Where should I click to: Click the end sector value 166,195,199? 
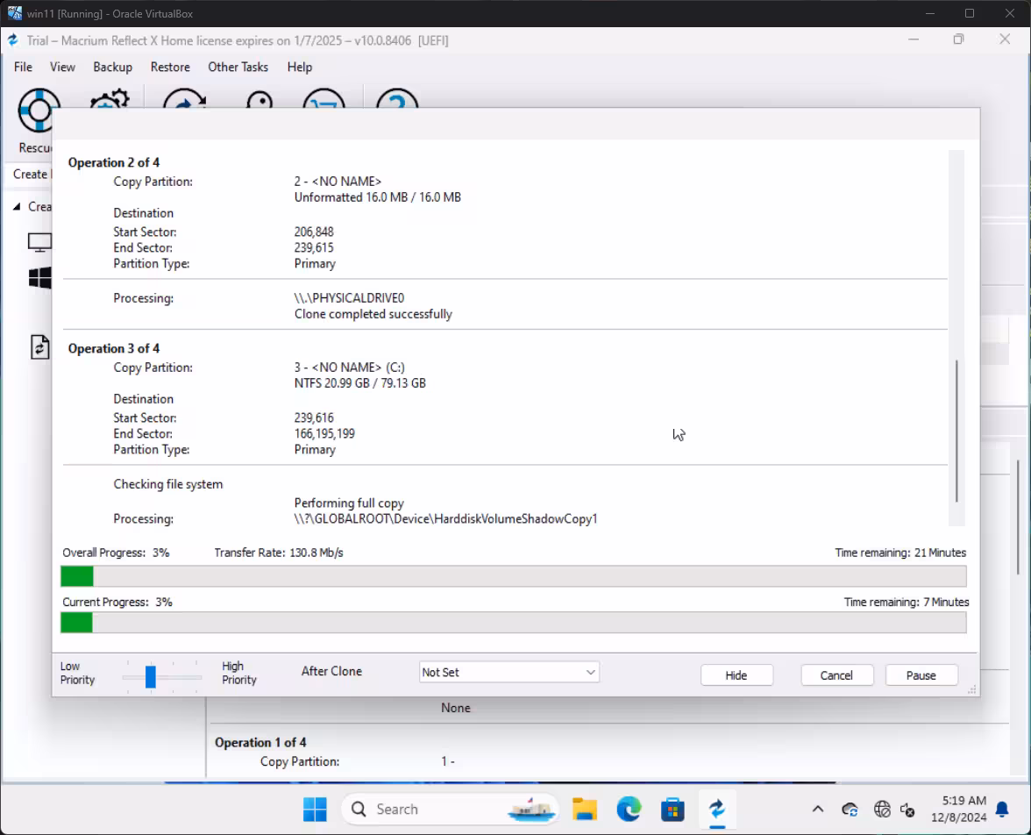coord(324,433)
